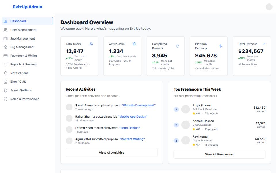Click the profile avatar in top-right header
Image resolution: width=276 pixels, height=173 pixels.
click(x=269, y=7)
